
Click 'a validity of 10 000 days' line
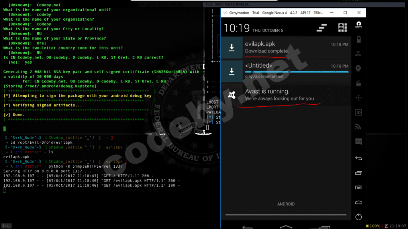(33, 76)
